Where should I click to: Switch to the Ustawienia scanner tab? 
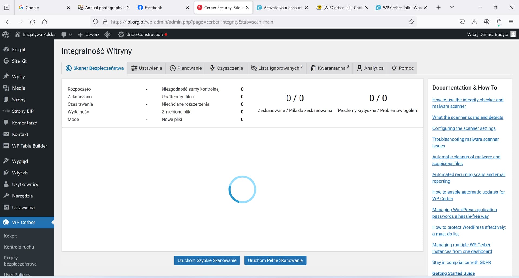pyautogui.click(x=147, y=68)
